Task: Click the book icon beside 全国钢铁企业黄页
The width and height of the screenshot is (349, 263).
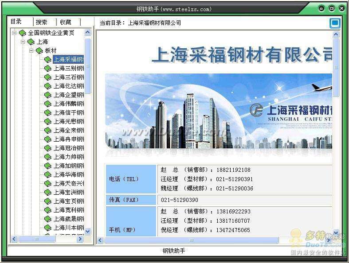Action: click(x=23, y=33)
